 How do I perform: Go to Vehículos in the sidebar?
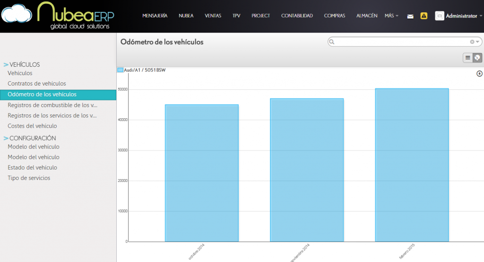tap(20, 73)
